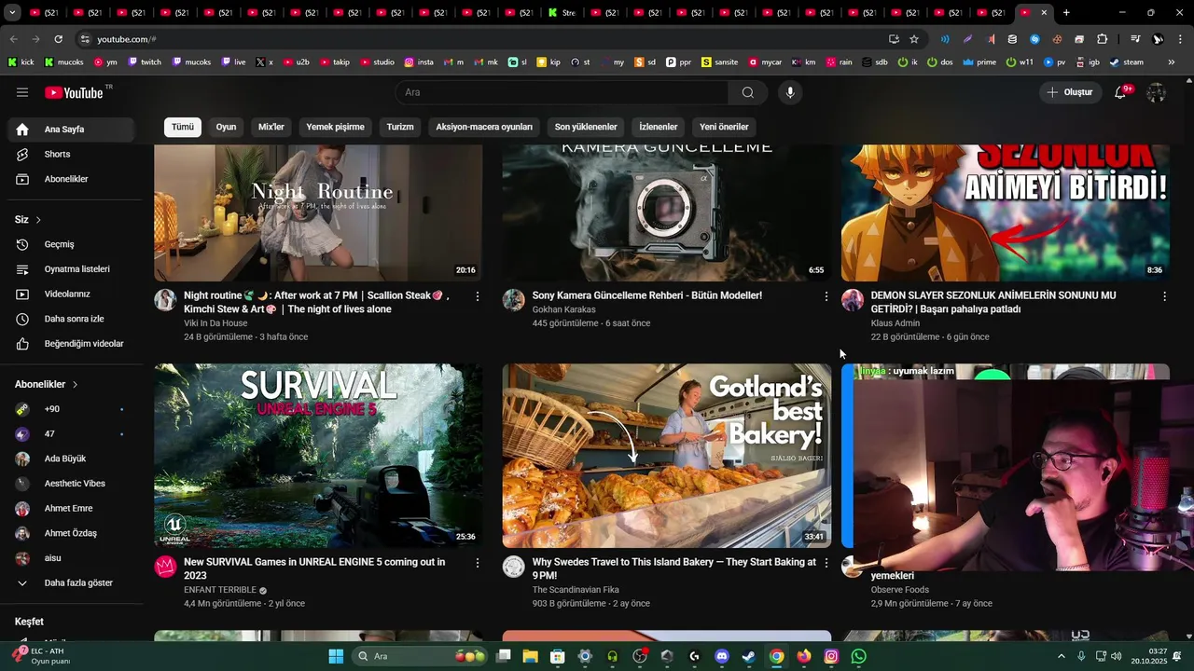
Task: Open the twitch bookmark
Action: (x=145, y=62)
